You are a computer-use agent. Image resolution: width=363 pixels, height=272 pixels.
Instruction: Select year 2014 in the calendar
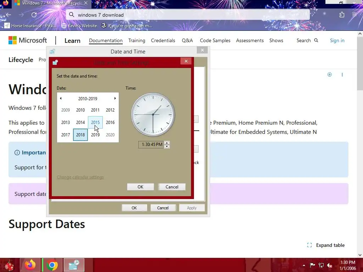pyautogui.click(x=80, y=122)
